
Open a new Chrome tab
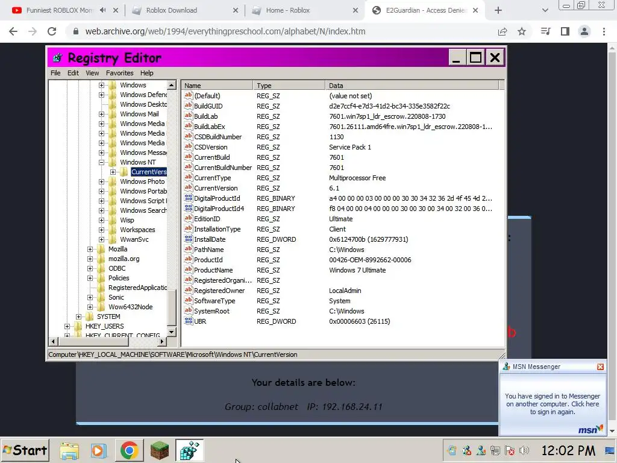point(498,10)
